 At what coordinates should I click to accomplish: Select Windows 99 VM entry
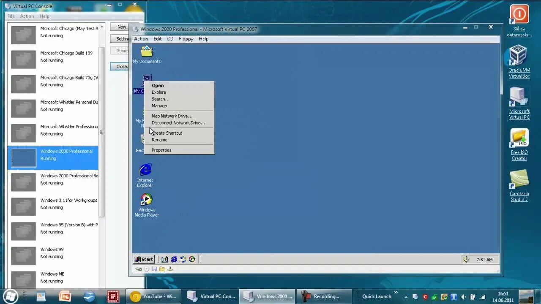[x=53, y=256]
